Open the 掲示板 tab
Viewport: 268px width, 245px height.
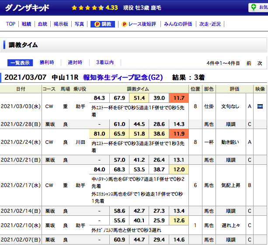click(61, 24)
